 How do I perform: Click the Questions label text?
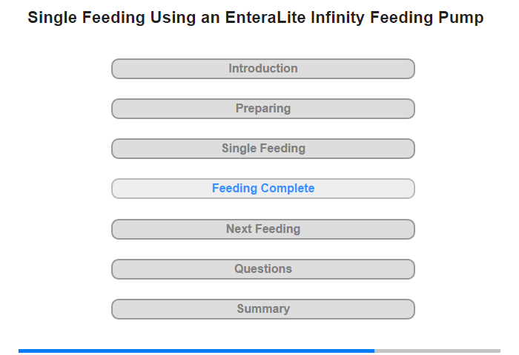pyautogui.click(x=263, y=269)
